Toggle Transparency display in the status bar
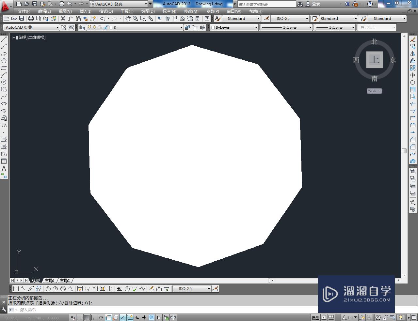 click(x=152, y=317)
